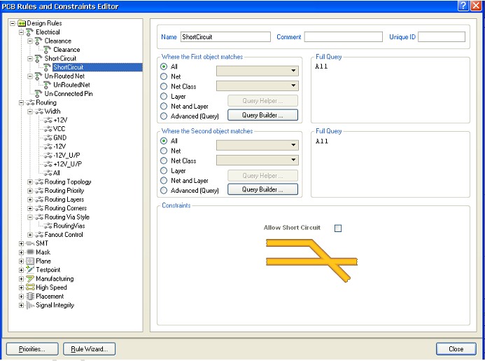485x361 pixels.
Task: Click the short circuit track illustration
Action: tap(311, 261)
